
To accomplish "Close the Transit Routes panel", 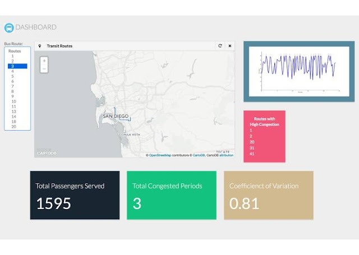I will [230, 46].
